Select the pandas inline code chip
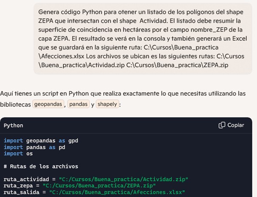Image resolution: width=257 pixels, height=197 pixels. click(x=78, y=104)
